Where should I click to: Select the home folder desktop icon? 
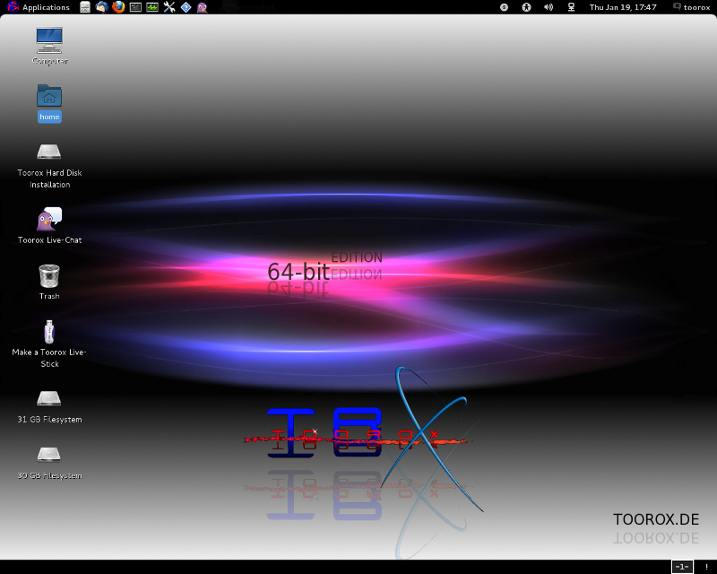[49, 95]
